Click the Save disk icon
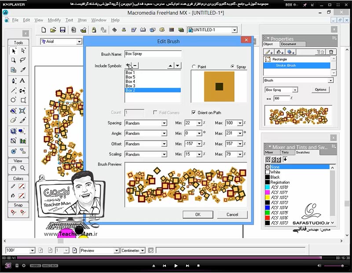 point(62,30)
